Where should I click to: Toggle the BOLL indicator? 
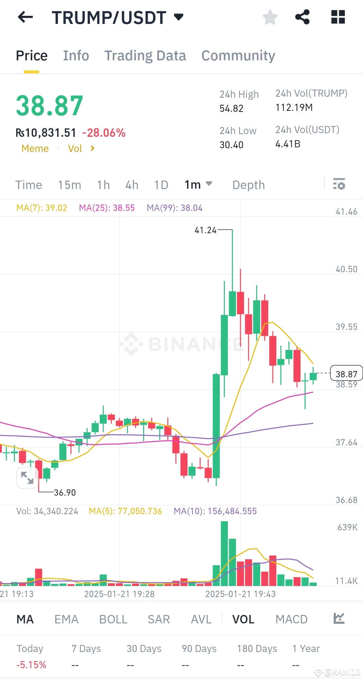coord(113,619)
